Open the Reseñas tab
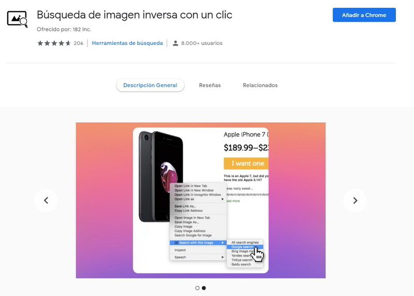 click(210, 85)
